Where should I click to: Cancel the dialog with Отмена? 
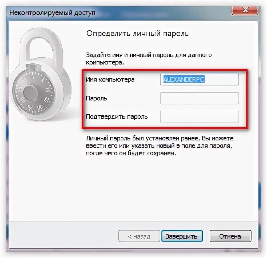(x=231, y=236)
